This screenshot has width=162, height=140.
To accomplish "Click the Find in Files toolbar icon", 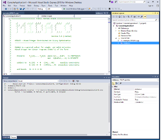I will tap(89, 9).
